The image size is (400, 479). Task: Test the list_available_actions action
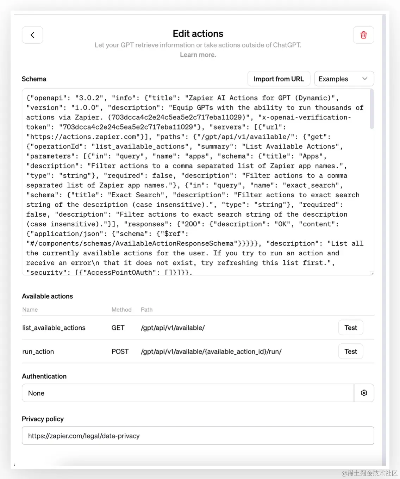(x=351, y=328)
